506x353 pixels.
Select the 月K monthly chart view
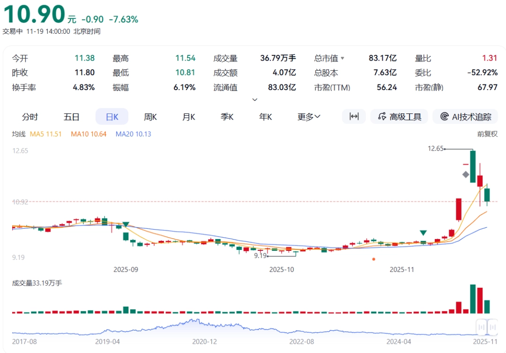(x=188, y=117)
